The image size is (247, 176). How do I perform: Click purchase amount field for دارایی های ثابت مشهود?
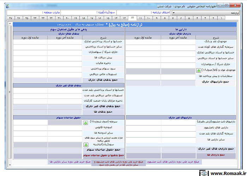tap(219, 162)
